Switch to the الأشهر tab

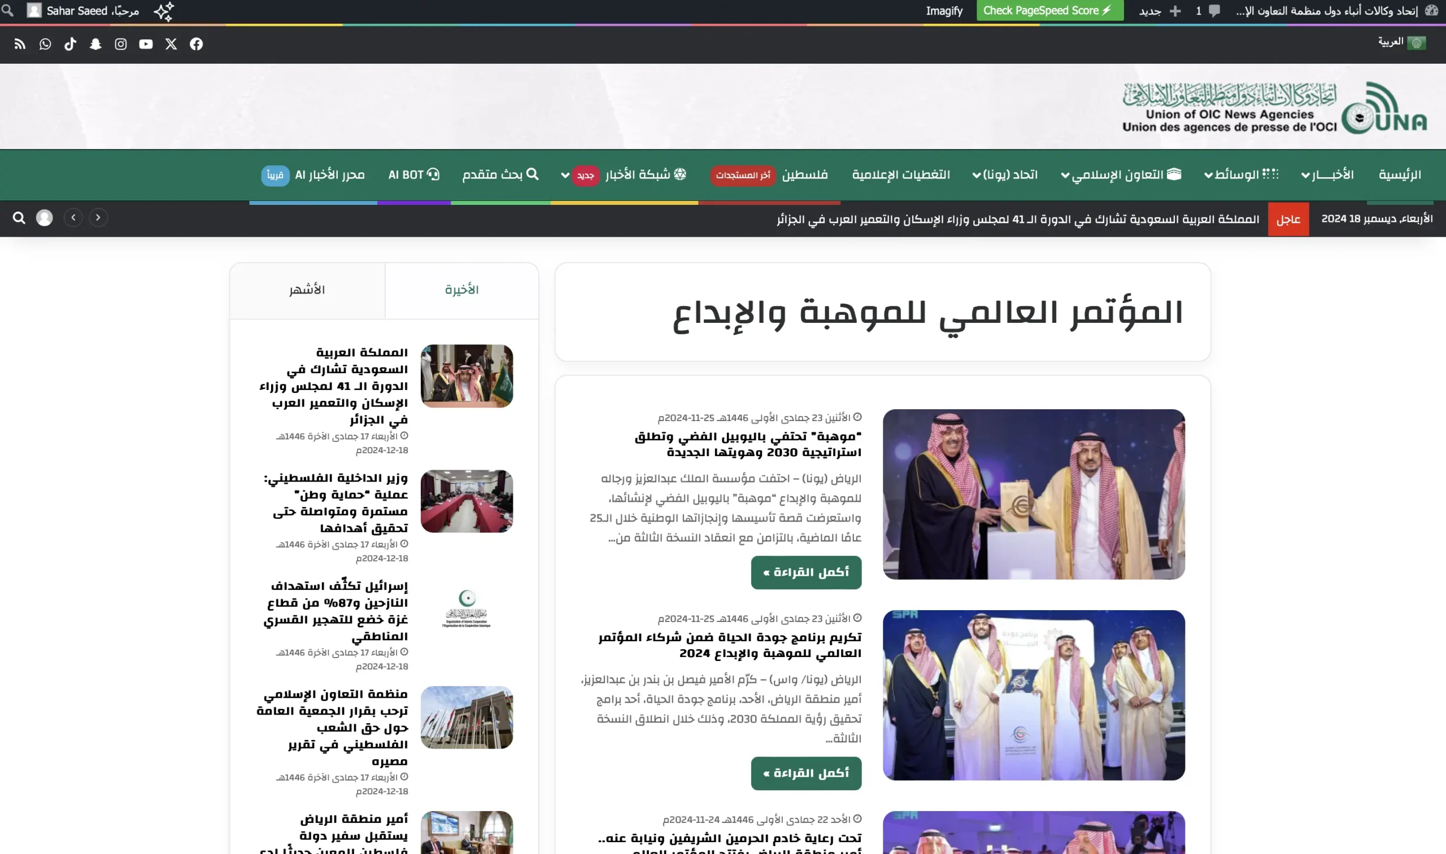(x=307, y=290)
